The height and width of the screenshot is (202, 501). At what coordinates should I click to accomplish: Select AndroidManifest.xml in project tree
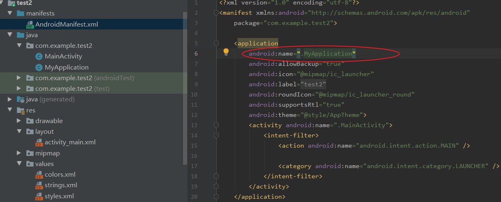(66, 25)
